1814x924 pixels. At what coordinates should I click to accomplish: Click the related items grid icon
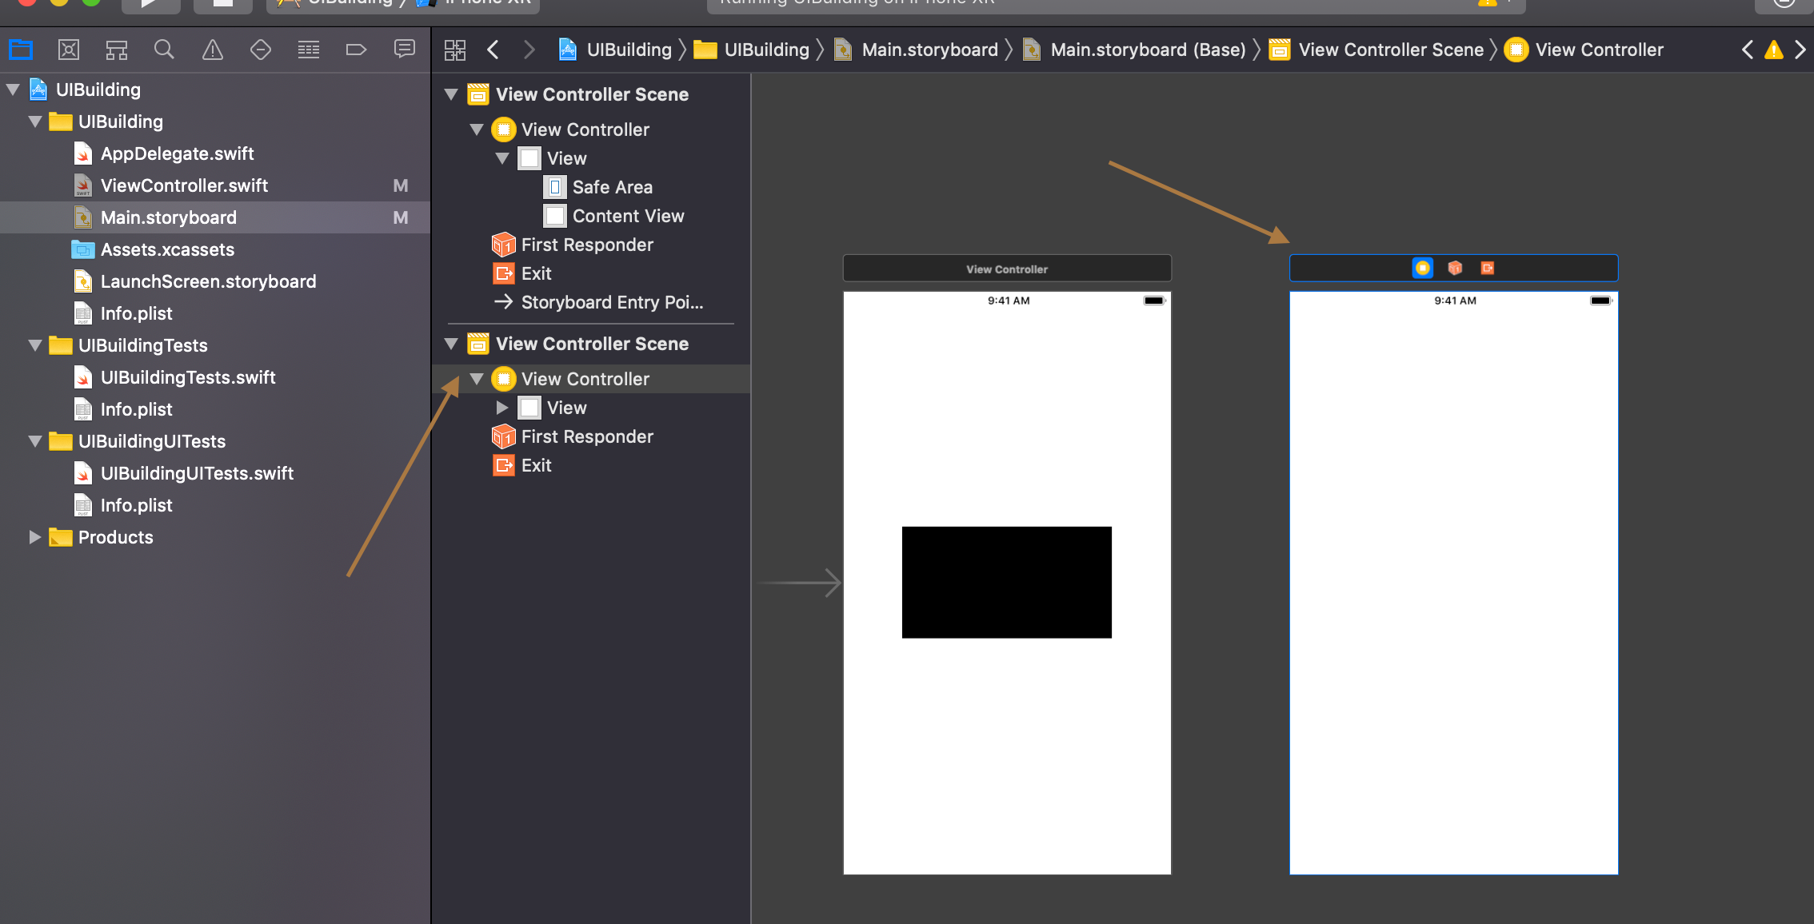tap(455, 50)
